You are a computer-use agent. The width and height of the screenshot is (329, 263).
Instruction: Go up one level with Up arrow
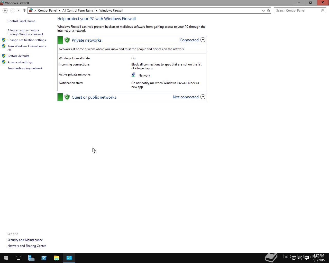24,11
